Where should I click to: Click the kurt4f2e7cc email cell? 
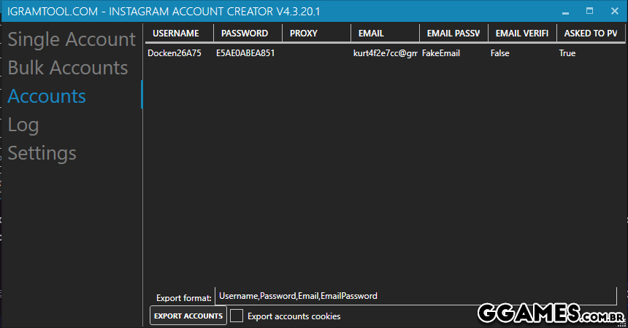point(385,53)
